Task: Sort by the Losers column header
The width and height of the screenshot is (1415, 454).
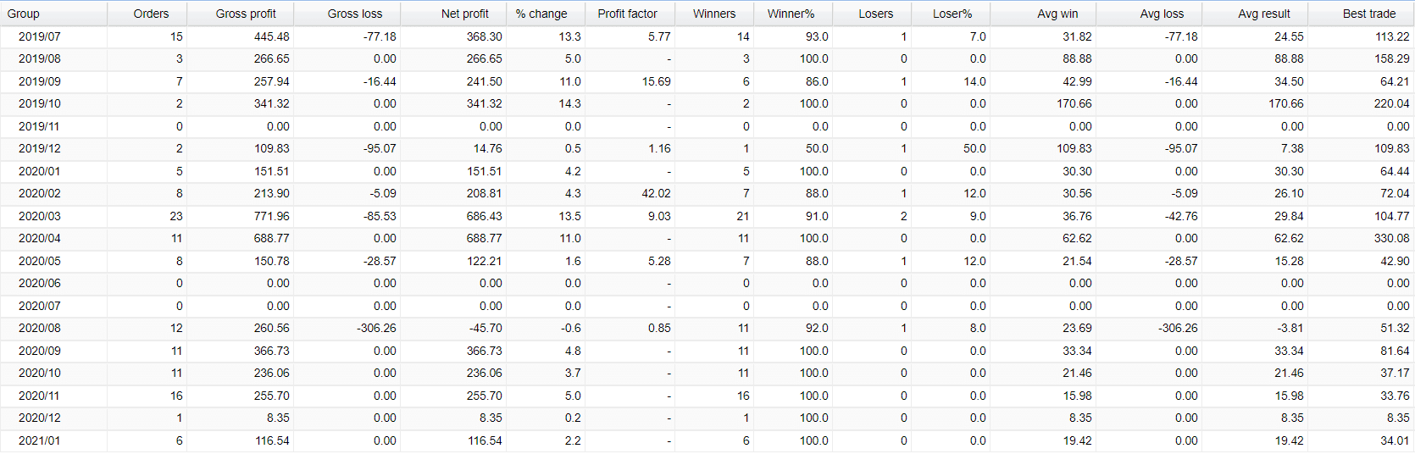Action: (x=872, y=14)
